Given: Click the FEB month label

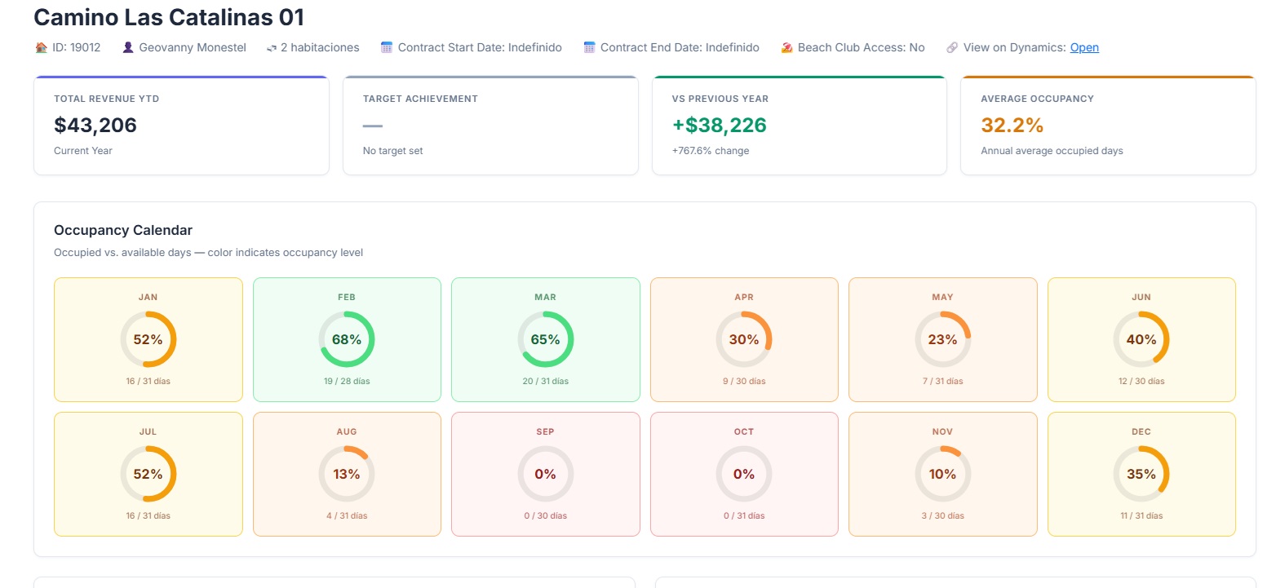Looking at the screenshot, I should (347, 298).
